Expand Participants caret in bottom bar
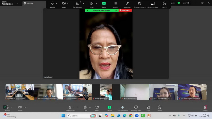212x119 pixels. tap(77, 107)
